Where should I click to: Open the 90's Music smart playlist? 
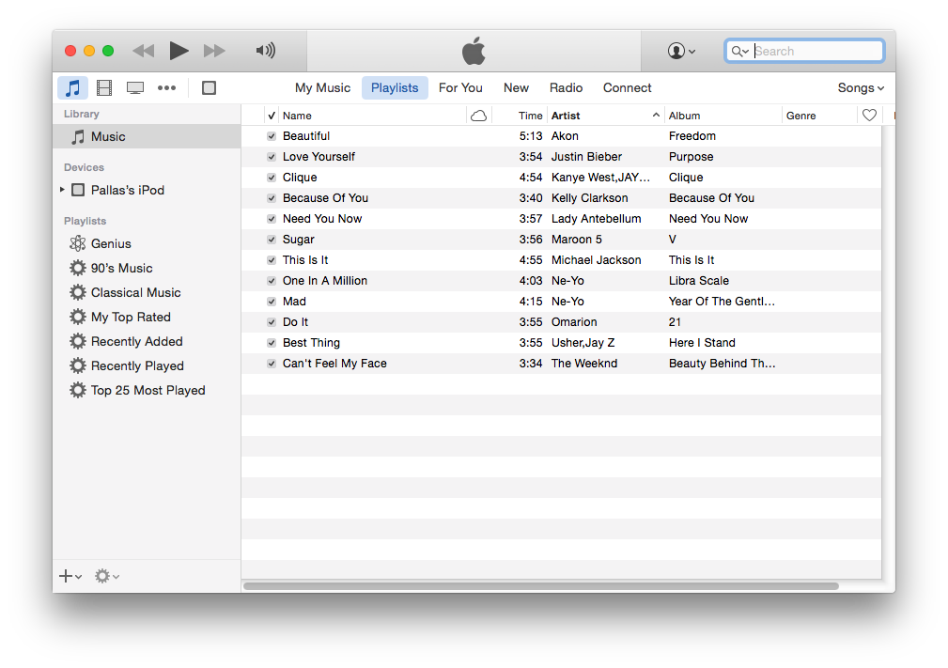pos(121,268)
